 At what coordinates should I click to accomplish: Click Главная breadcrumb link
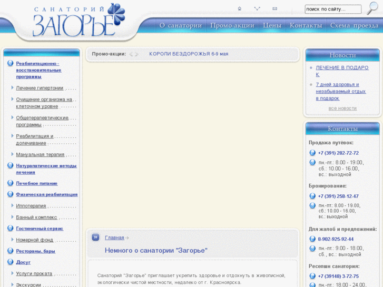pos(114,237)
